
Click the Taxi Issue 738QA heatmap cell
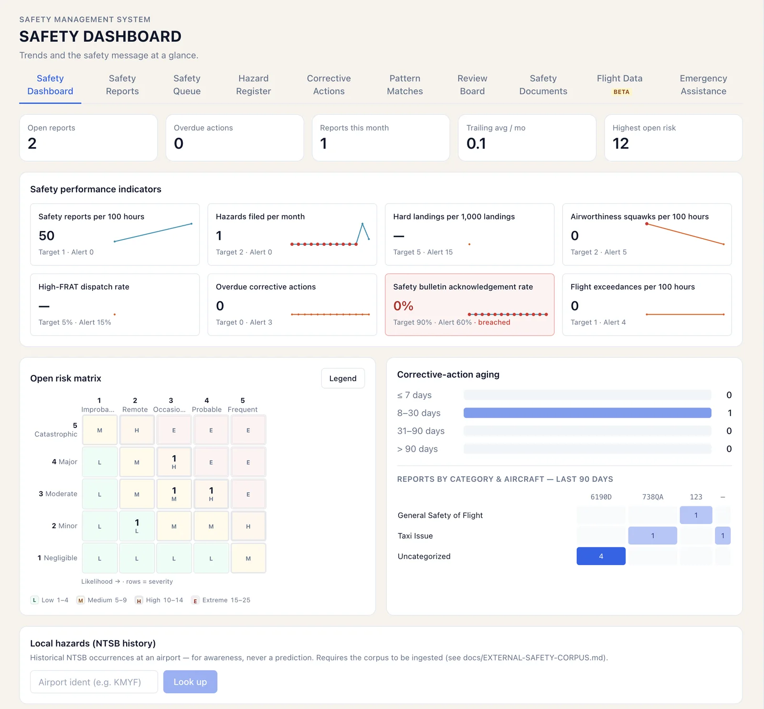652,535
